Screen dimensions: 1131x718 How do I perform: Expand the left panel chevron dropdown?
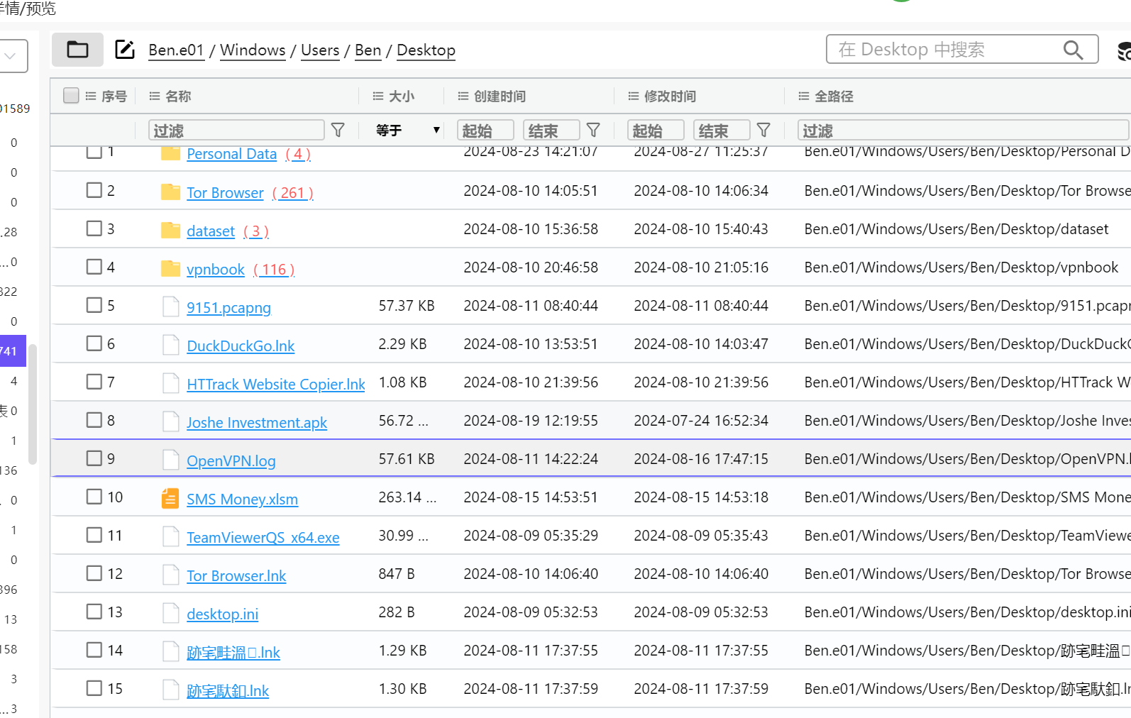(x=10, y=56)
